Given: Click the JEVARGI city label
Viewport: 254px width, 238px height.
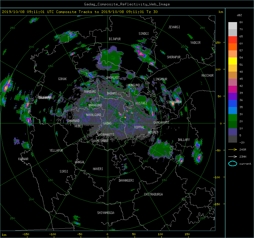Looking at the screenshot, I should [x=174, y=27].
